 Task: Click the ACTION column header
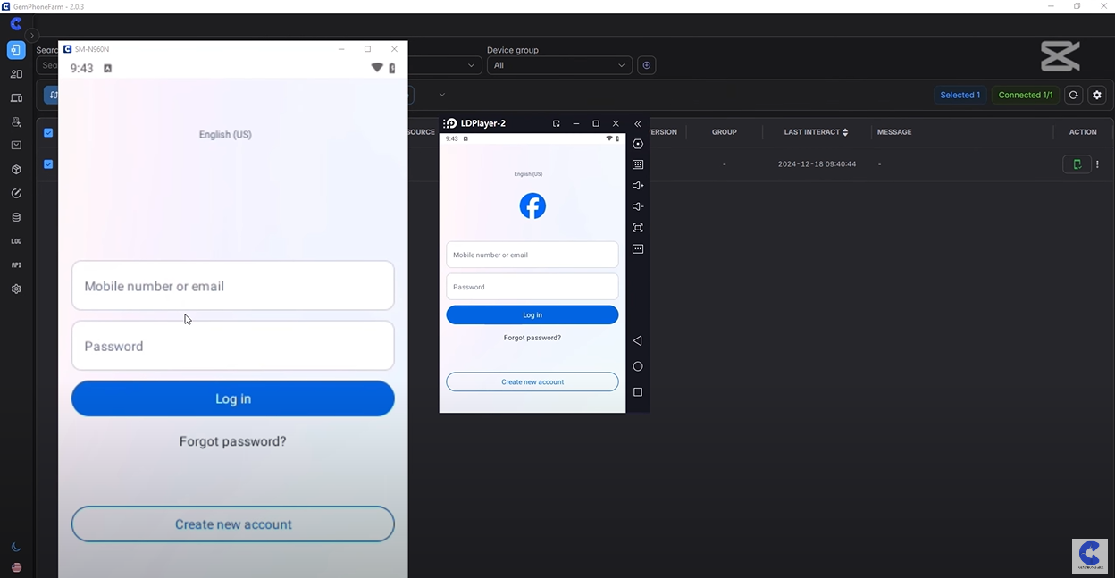[1083, 132]
